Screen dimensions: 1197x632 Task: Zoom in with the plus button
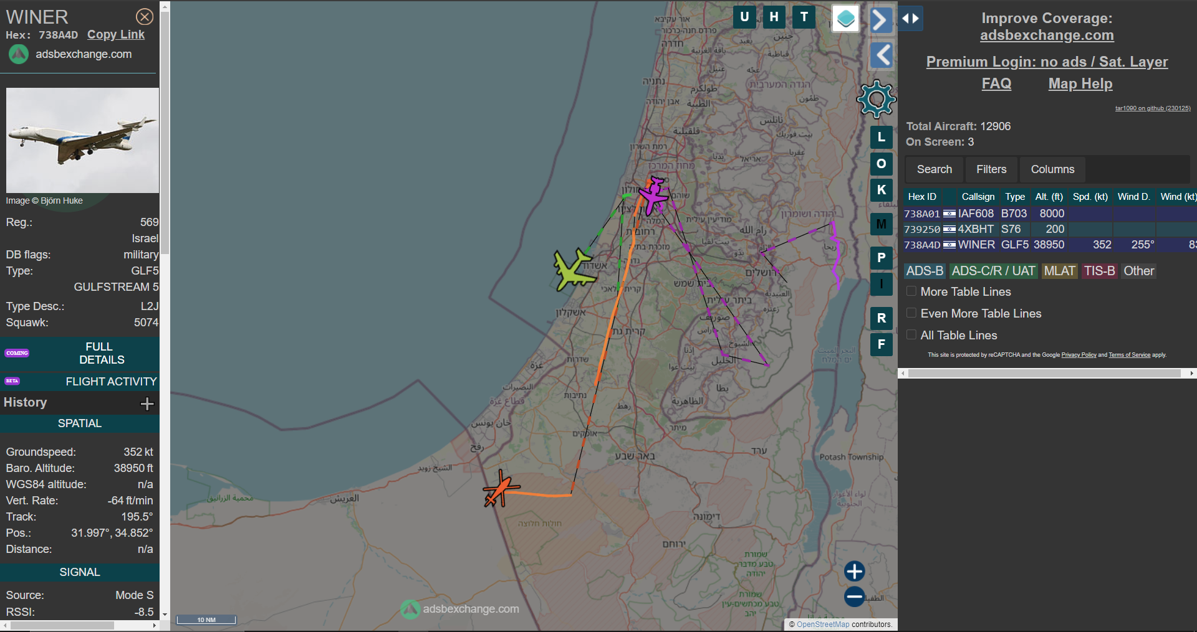coord(854,571)
